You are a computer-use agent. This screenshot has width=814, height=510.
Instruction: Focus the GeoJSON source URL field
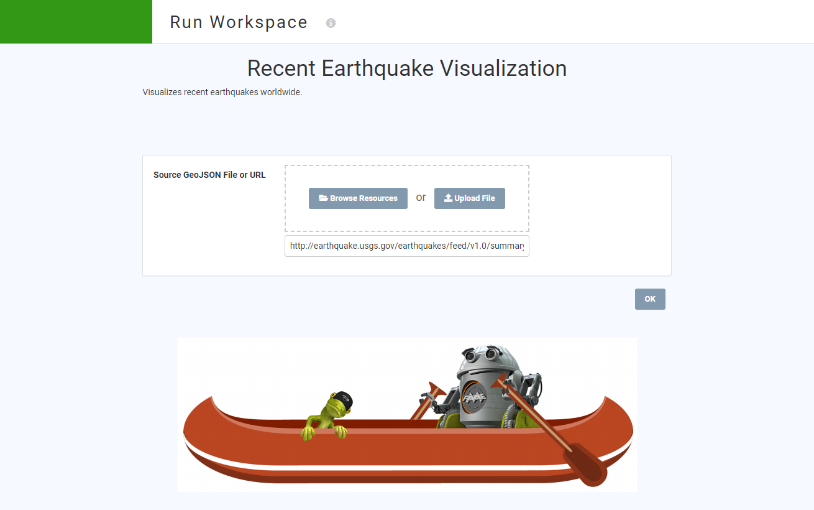click(407, 246)
